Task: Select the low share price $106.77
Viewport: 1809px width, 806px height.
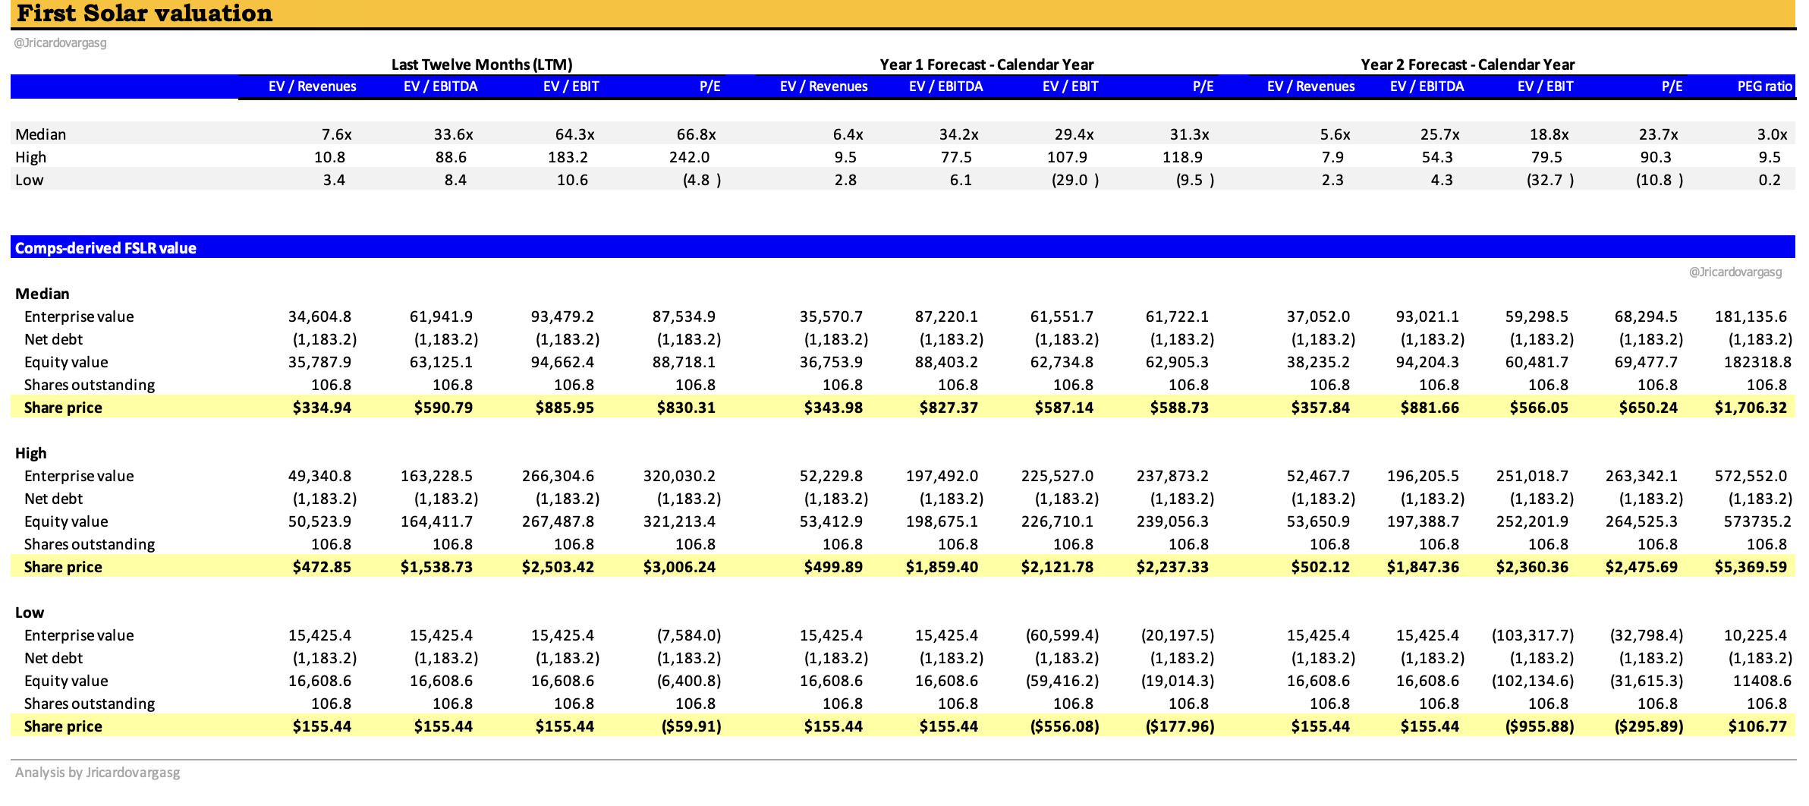Action: (x=1757, y=726)
